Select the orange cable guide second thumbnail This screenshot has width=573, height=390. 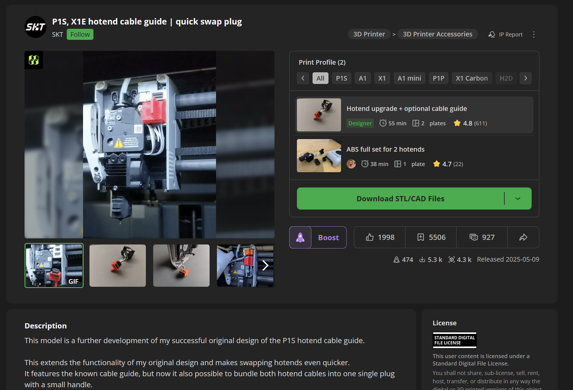pos(118,265)
